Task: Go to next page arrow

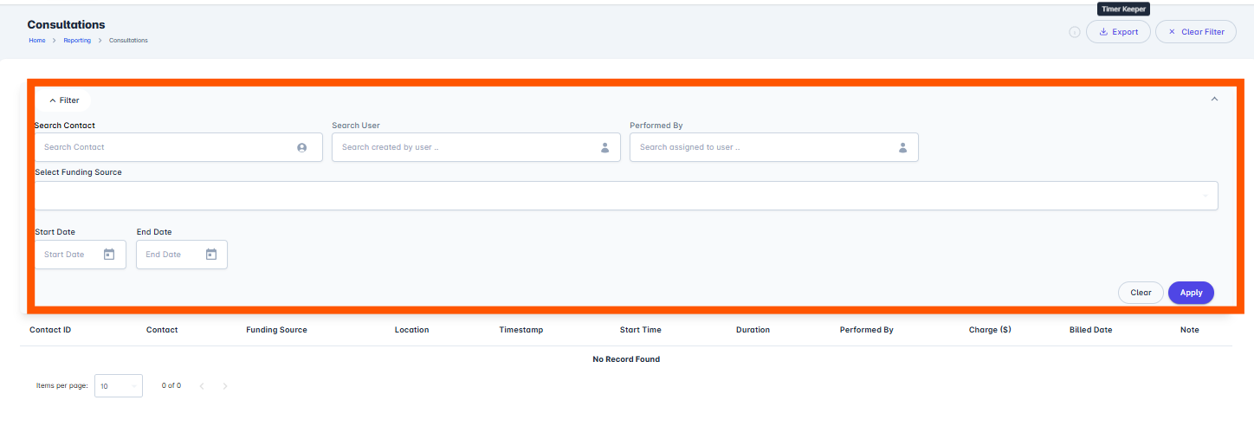Action: click(225, 386)
